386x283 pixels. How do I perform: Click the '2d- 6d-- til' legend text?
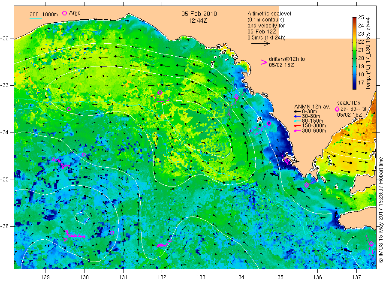pyautogui.click(x=353, y=109)
